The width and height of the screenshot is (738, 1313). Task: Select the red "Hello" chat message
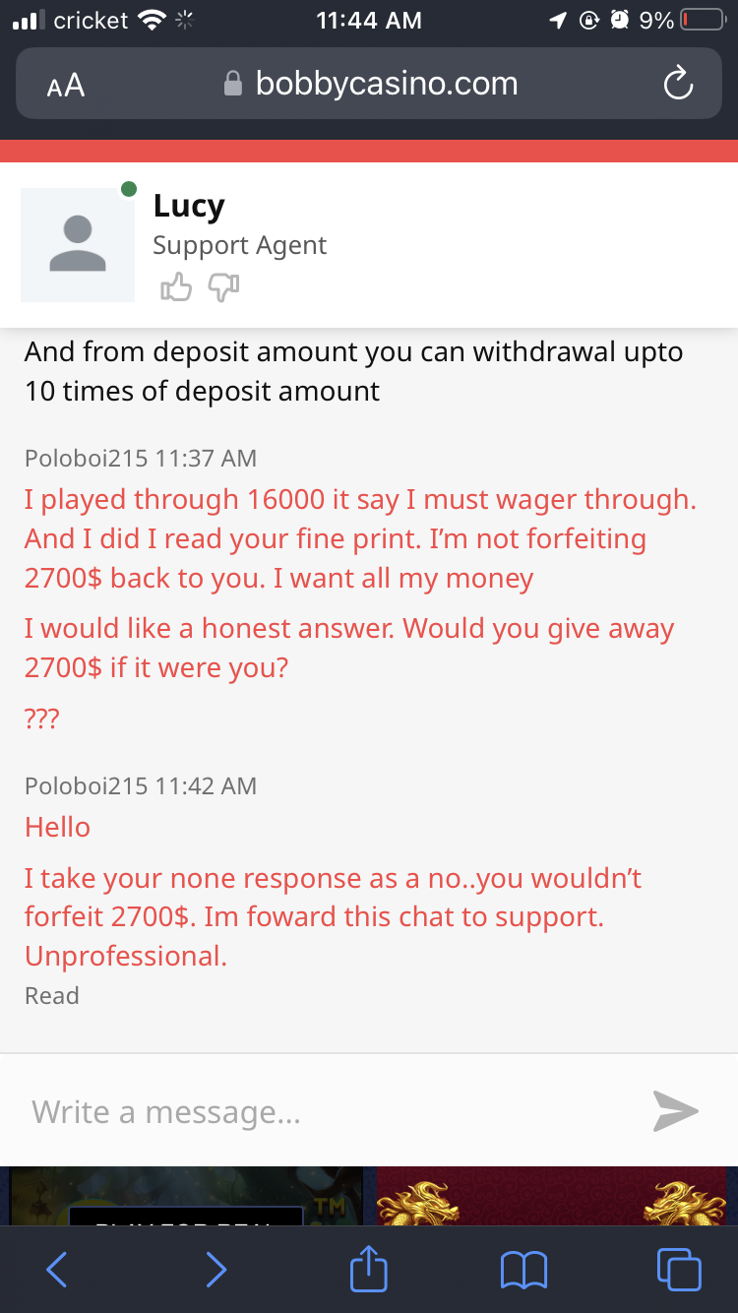click(x=57, y=827)
